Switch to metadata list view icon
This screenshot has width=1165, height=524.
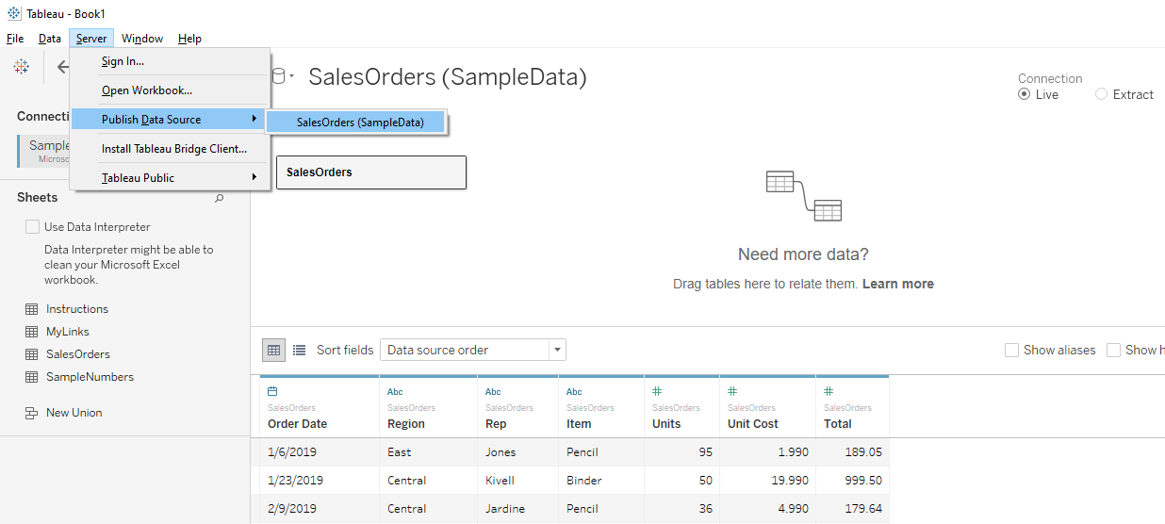point(299,350)
